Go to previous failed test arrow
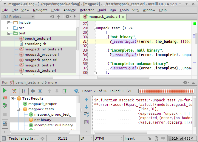The height and width of the screenshot is (142, 198). (x=49, y=91)
